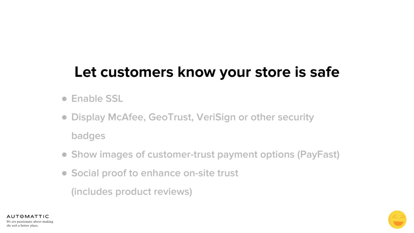Click the Automattic tagline text

pos(30,223)
